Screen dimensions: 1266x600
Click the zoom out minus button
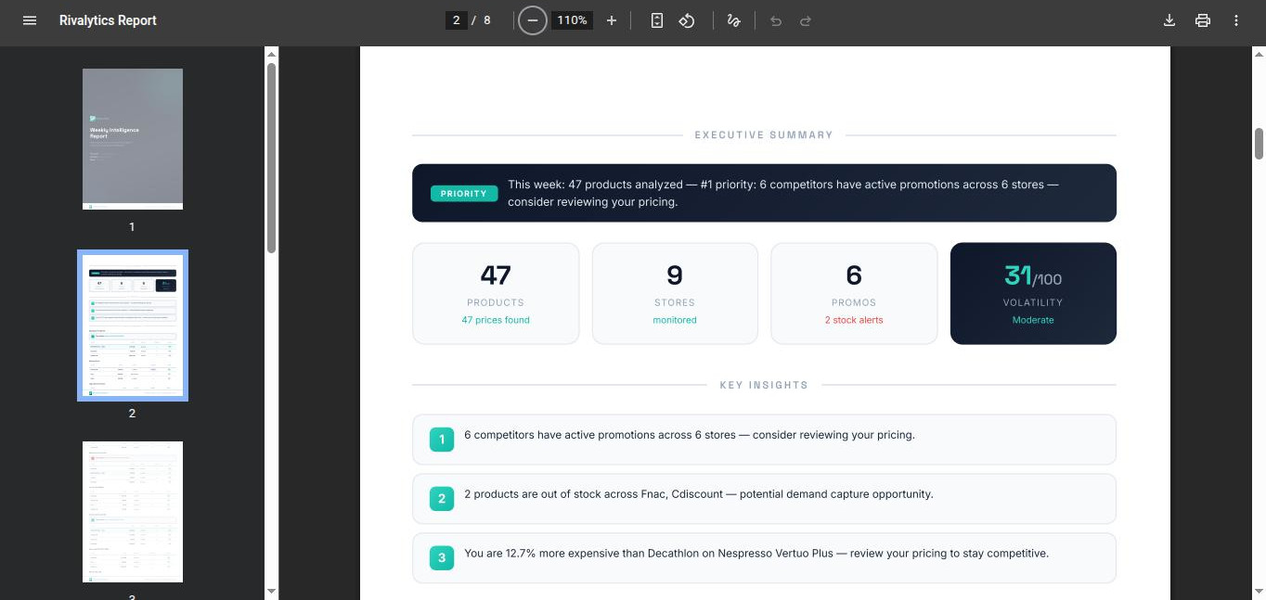532,20
